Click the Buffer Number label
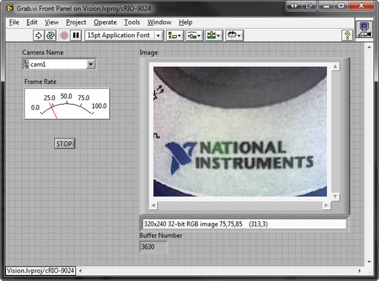 click(161, 235)
